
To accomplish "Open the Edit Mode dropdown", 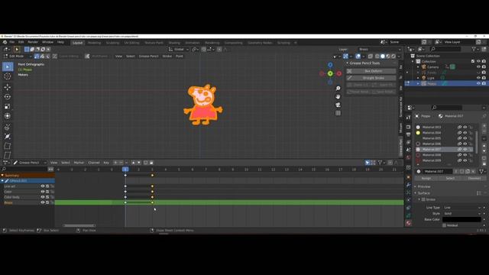I will click(18, 56).
